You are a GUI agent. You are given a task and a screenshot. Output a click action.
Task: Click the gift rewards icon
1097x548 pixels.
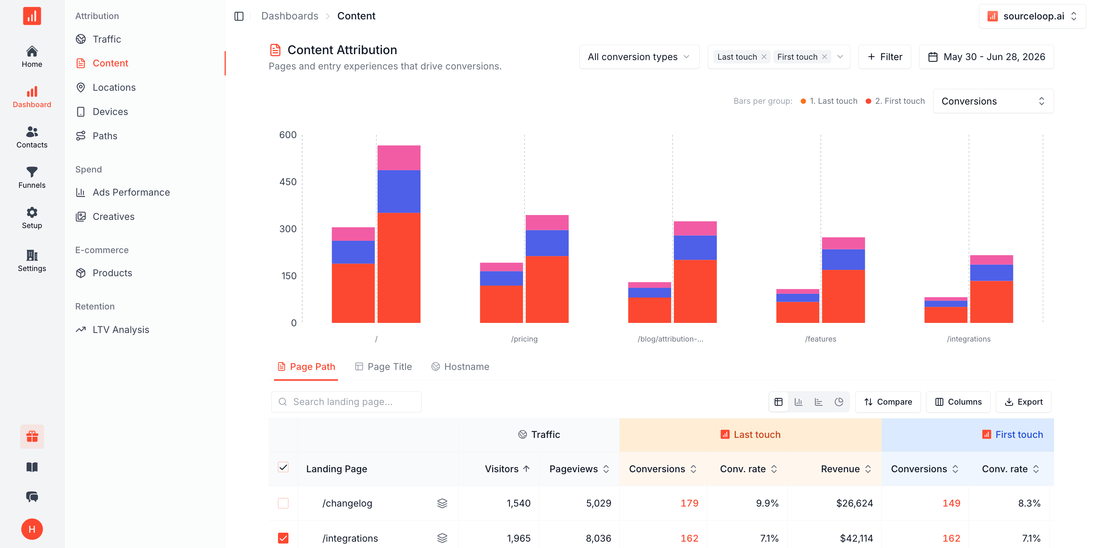click(32, 436)
